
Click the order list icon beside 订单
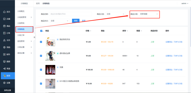point(4,33)
